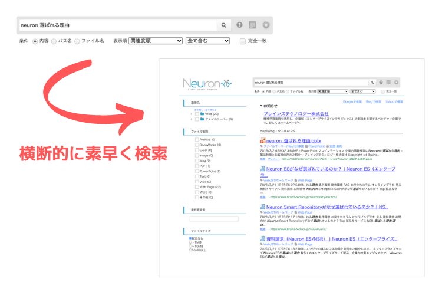Viewport: 442px width, 295px height.
Task: Click the folder icon next to ファイルサーバー (3)
Action: pyautogui.click(x=202, y=119)
